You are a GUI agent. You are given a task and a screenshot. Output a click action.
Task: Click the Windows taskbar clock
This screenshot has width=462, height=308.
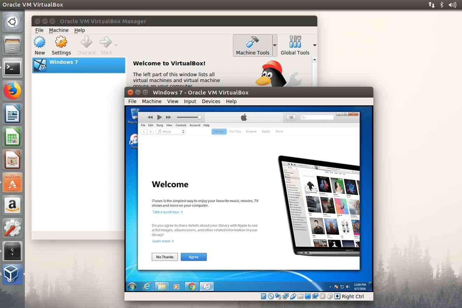360,287
